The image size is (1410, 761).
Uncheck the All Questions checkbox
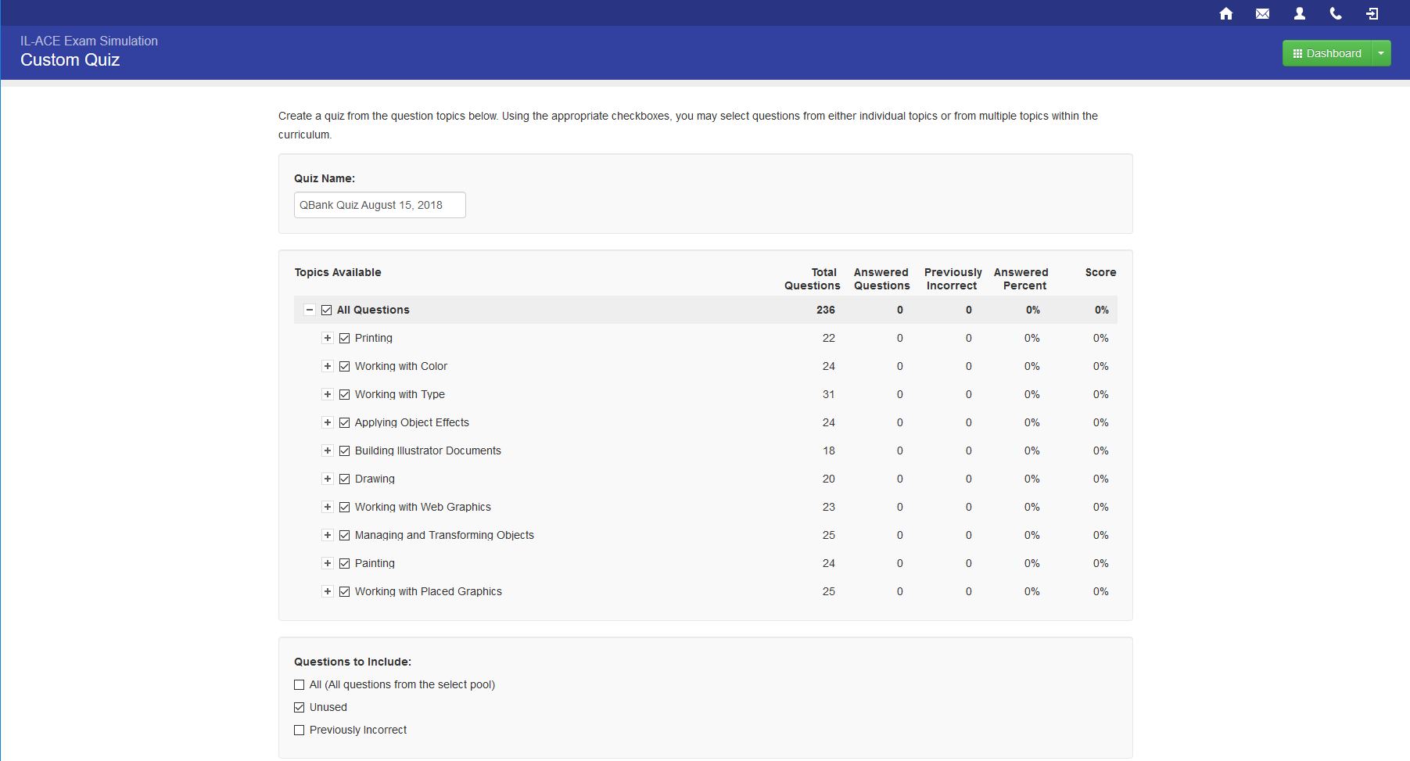coord(327,310)
